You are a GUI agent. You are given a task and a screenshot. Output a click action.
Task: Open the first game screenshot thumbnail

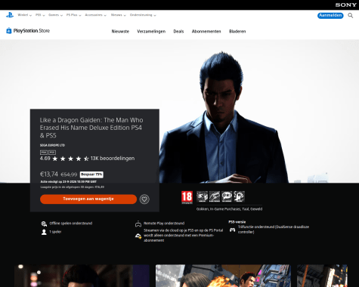(x=82, y=276)
